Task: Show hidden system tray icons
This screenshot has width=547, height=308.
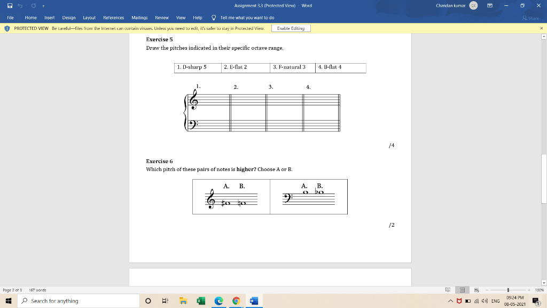Action: pos(450,301)
